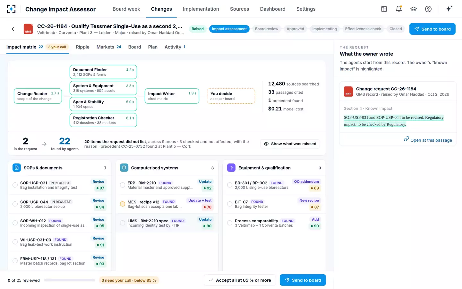The width and height of the screenshot is (462, 289).
Task: Open the You decide node
Action: [x=231, y=96]
